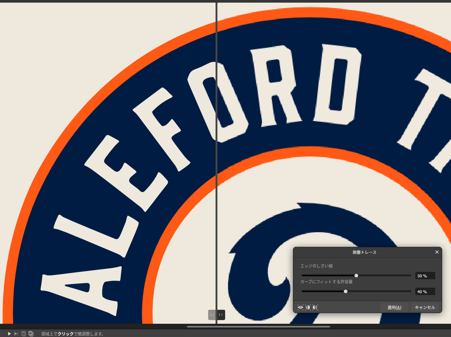Click the play icon in the status bar
Image resolution: width=451 pixels, height=337 pixels.
pyautogui.click(x=9, y=334)
